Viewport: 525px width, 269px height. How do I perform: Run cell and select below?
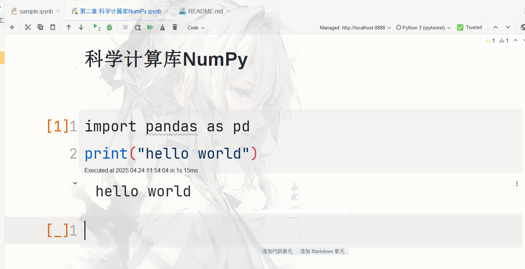pos(97,27)
